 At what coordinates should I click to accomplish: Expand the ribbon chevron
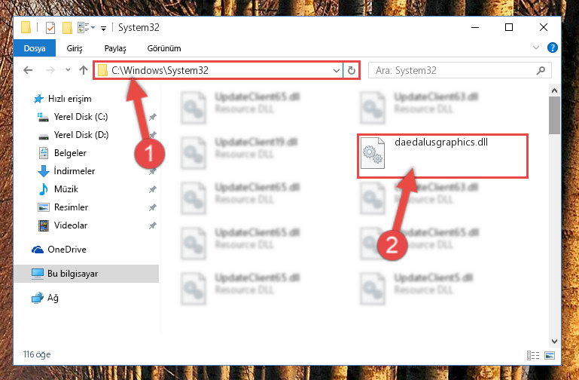[x=536, y=47]
